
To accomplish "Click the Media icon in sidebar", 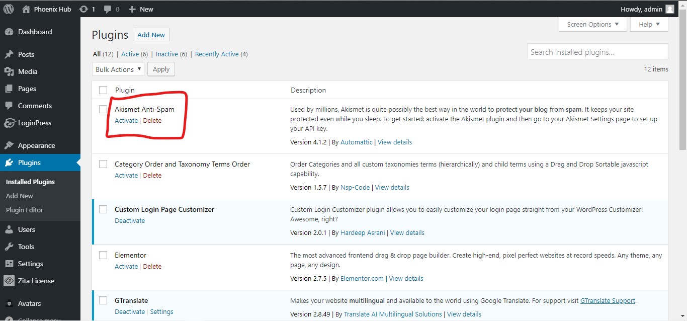I will coord(9,71).
